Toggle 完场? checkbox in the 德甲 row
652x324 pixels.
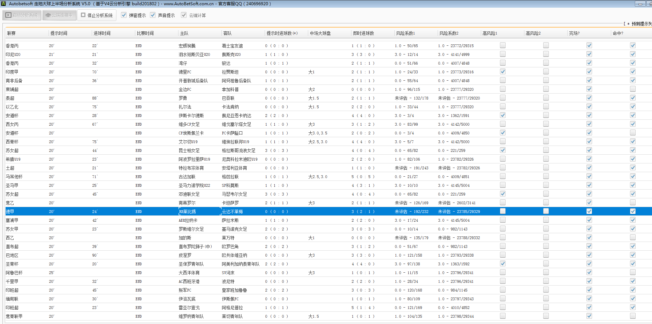tap(589, 211)
